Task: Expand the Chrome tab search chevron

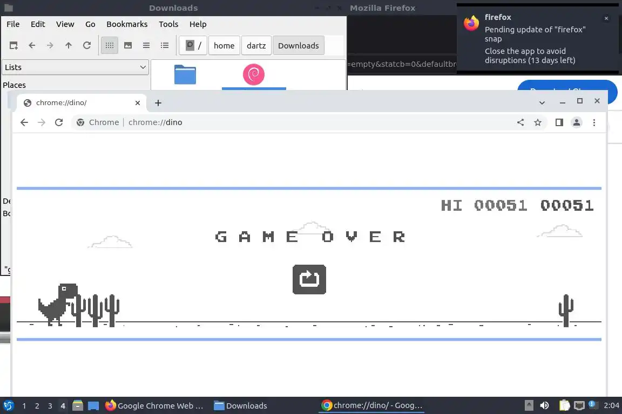Action: pos(542,102)
